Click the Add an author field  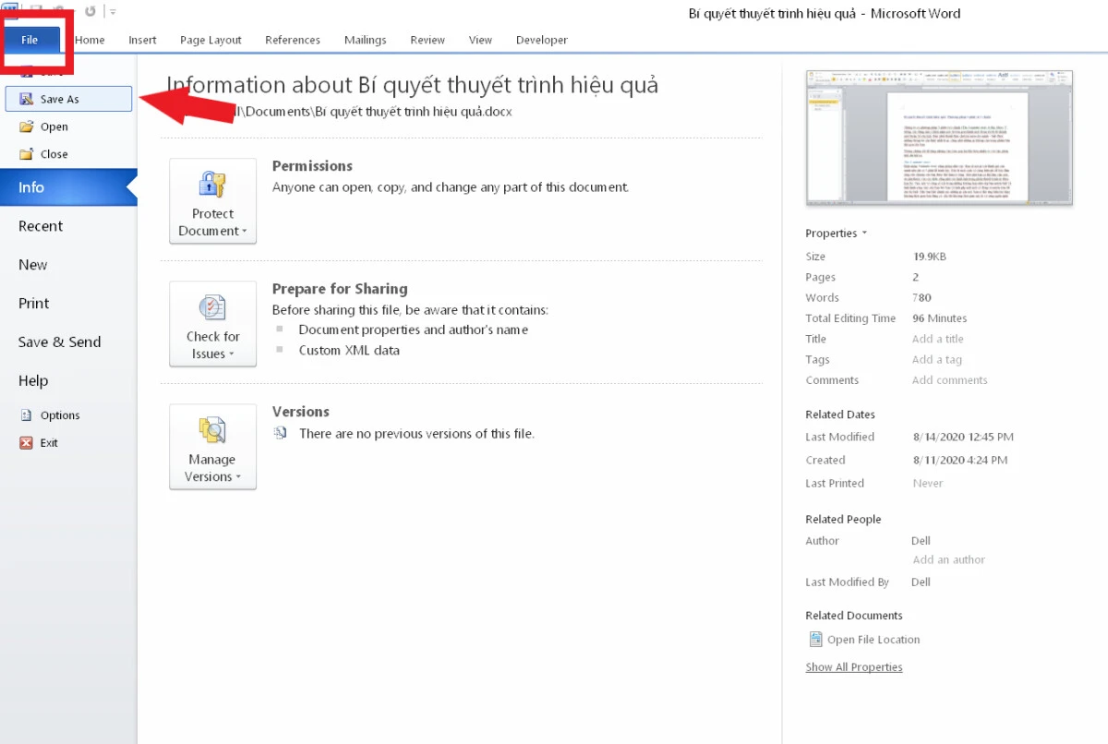tap(948, 559)
